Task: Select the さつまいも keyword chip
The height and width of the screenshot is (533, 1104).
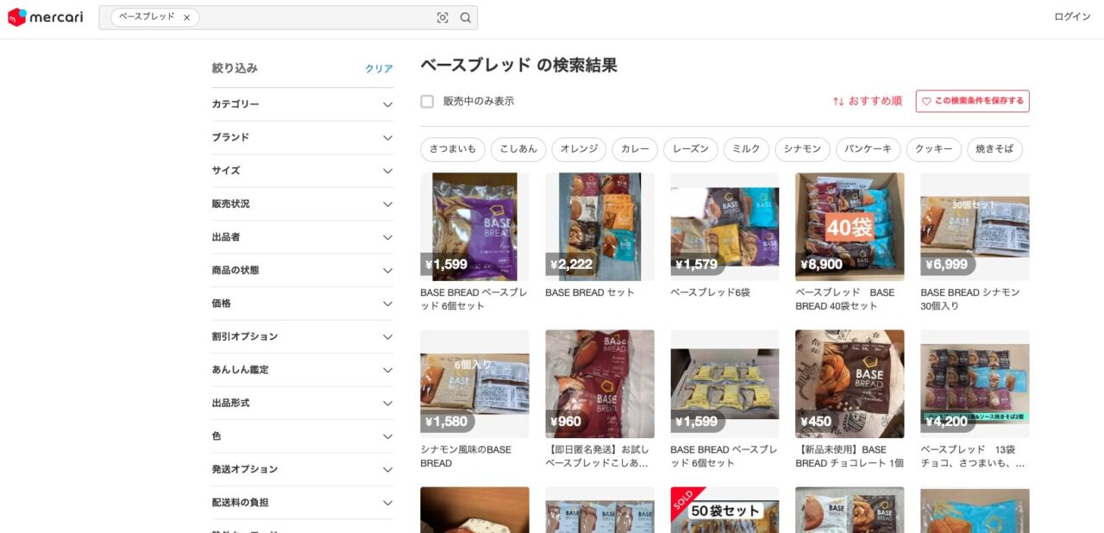Action: coord(453,149)
